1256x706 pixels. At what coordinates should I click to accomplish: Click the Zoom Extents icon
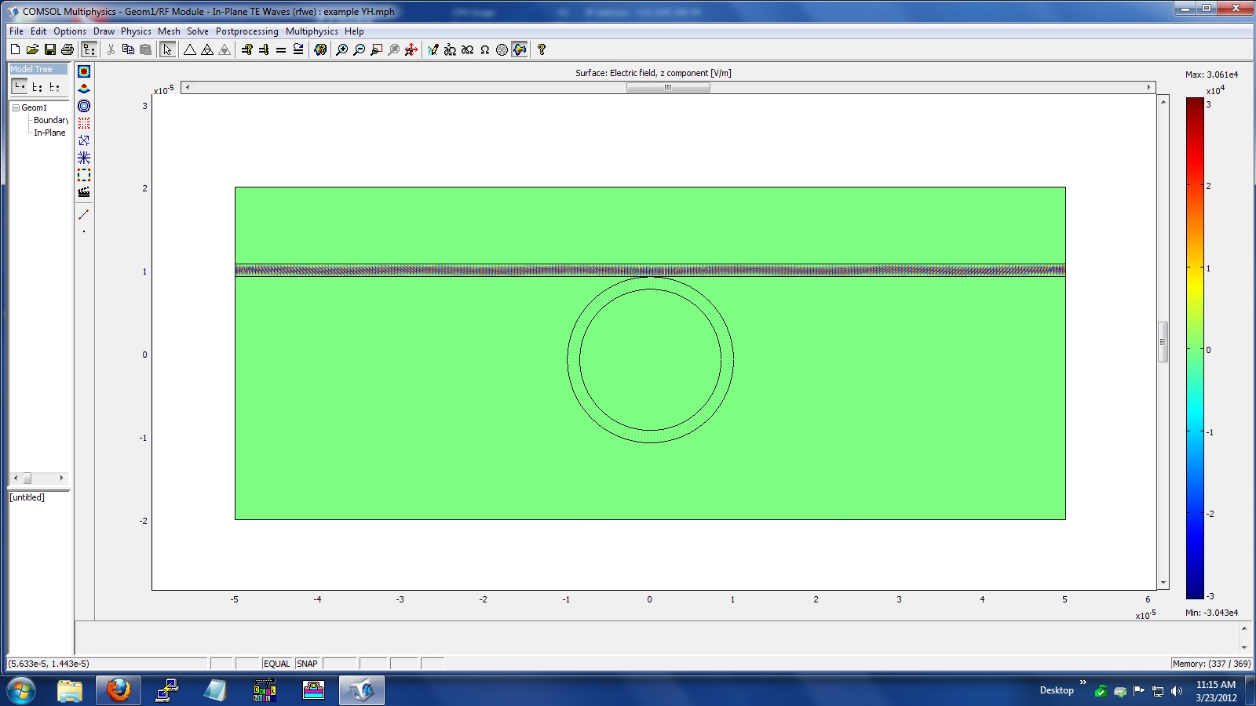[411, 49]
